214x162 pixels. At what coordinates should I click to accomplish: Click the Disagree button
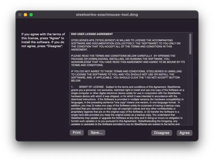point(161,133)
